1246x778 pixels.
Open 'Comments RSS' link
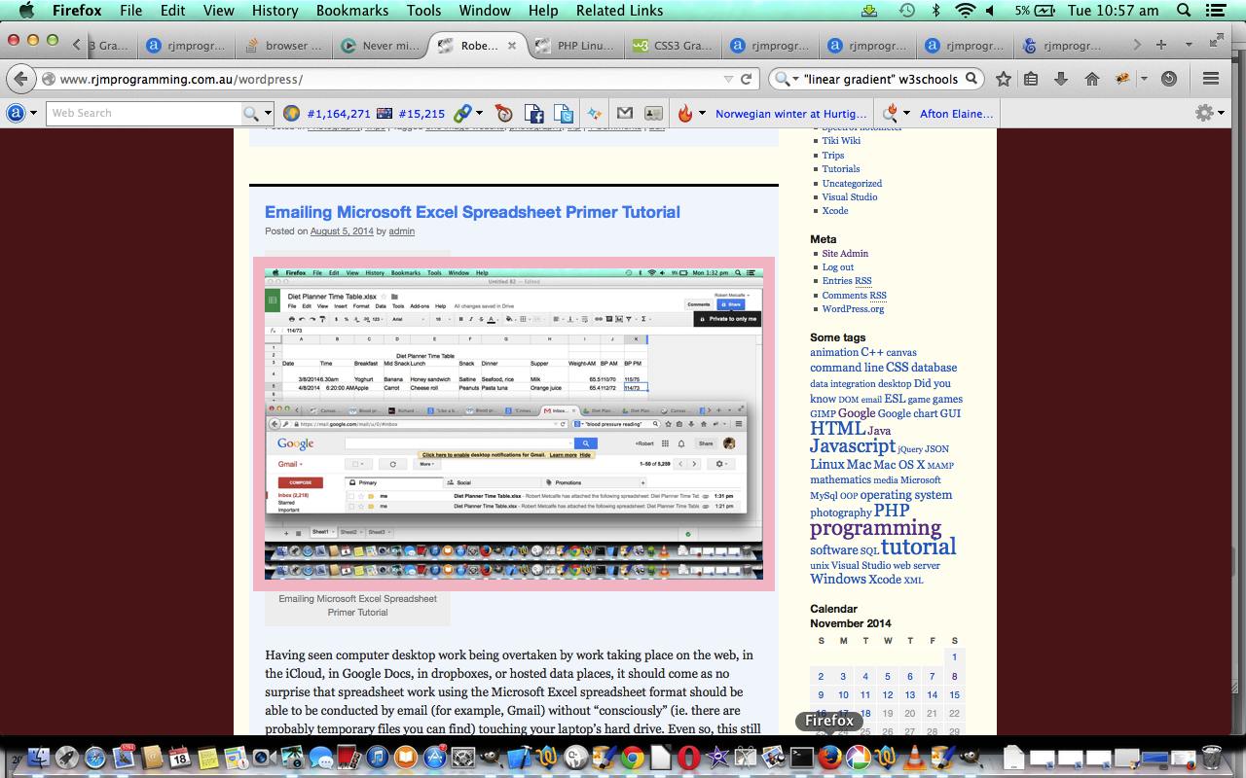point(854,296)
